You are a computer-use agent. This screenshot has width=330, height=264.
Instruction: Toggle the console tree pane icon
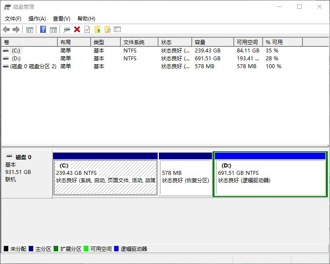coord(30,30)
